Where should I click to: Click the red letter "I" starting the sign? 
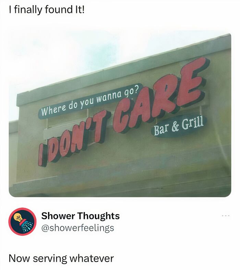tap(42, 155)
